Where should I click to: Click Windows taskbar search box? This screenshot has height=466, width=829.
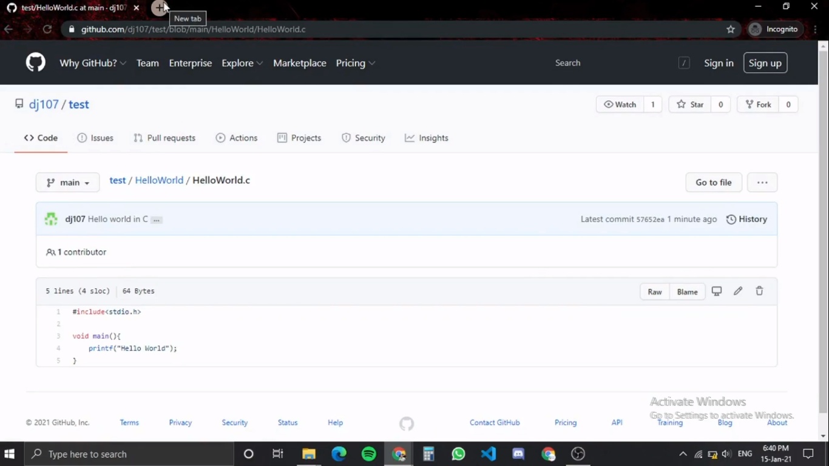(129, 454)
